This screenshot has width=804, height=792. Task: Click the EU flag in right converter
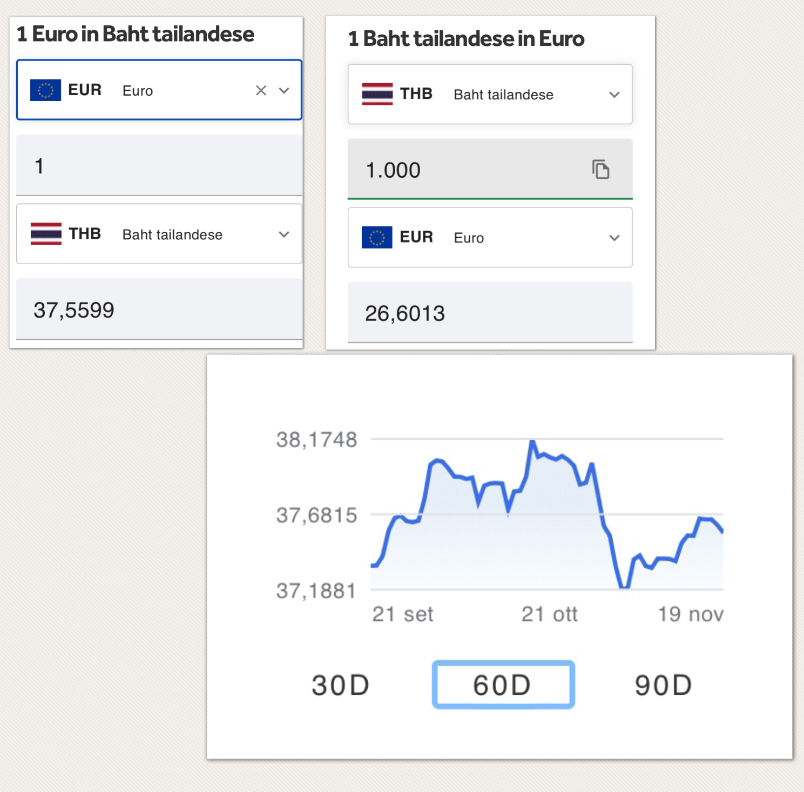(377, 237)
